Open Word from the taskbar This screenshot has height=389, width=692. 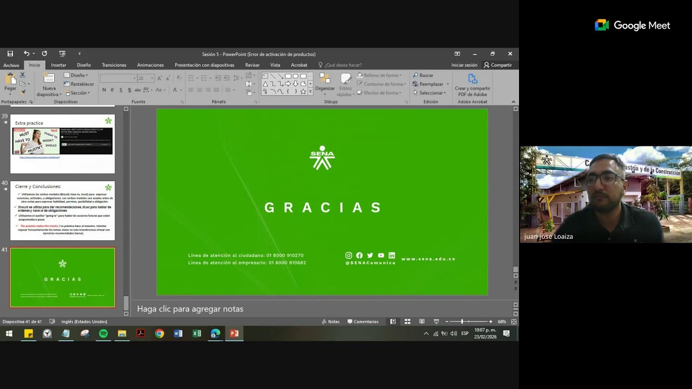pos(178,333)
